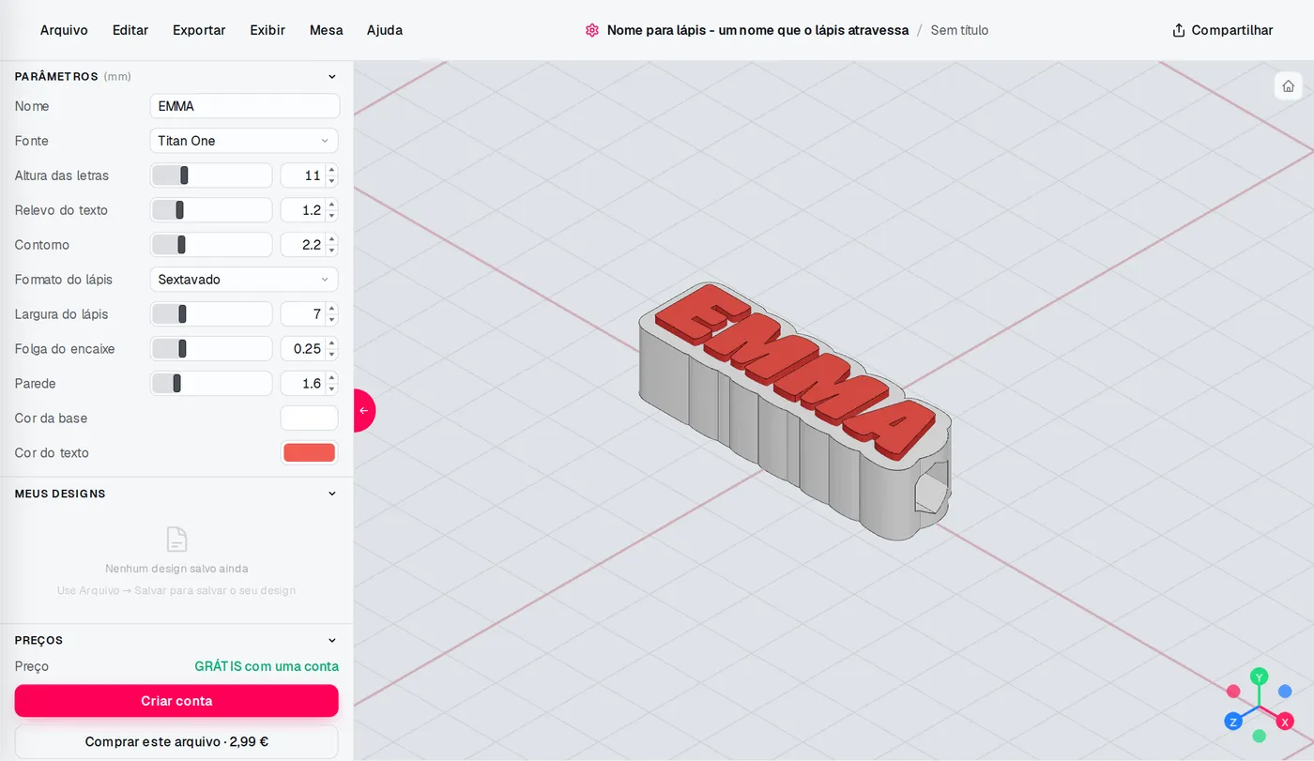Click the Largura do lápis value field
This screenshot has height=761, width=1314.
(309, 314)
